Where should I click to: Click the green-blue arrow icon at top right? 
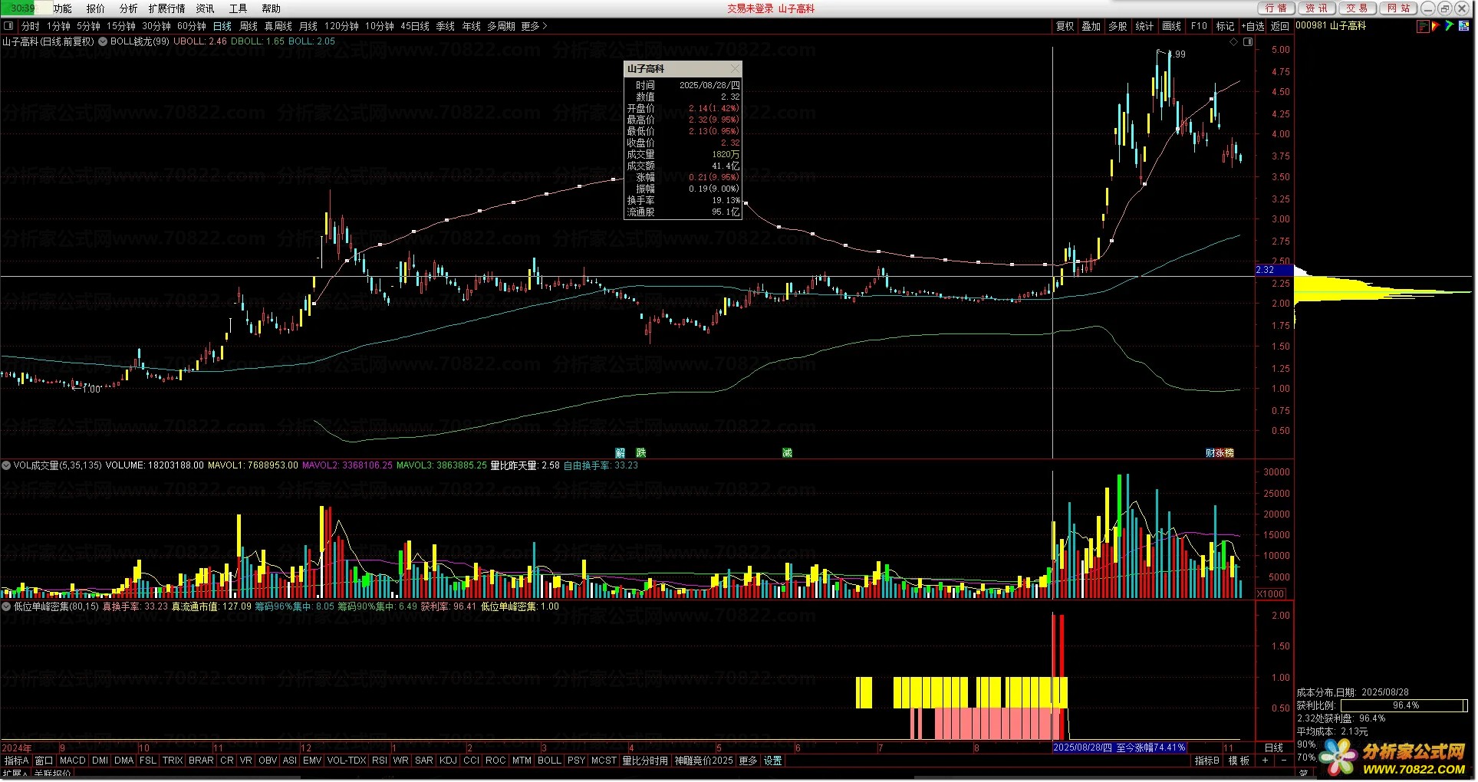(x=1449, y=26)
